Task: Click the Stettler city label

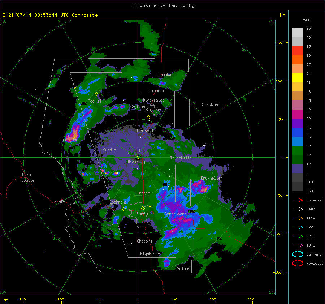Action: 211,104
